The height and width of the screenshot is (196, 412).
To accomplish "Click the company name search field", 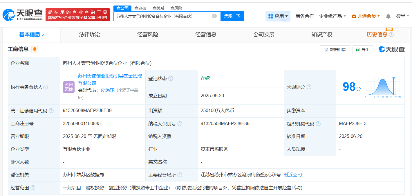I will (x=162, y=16).
